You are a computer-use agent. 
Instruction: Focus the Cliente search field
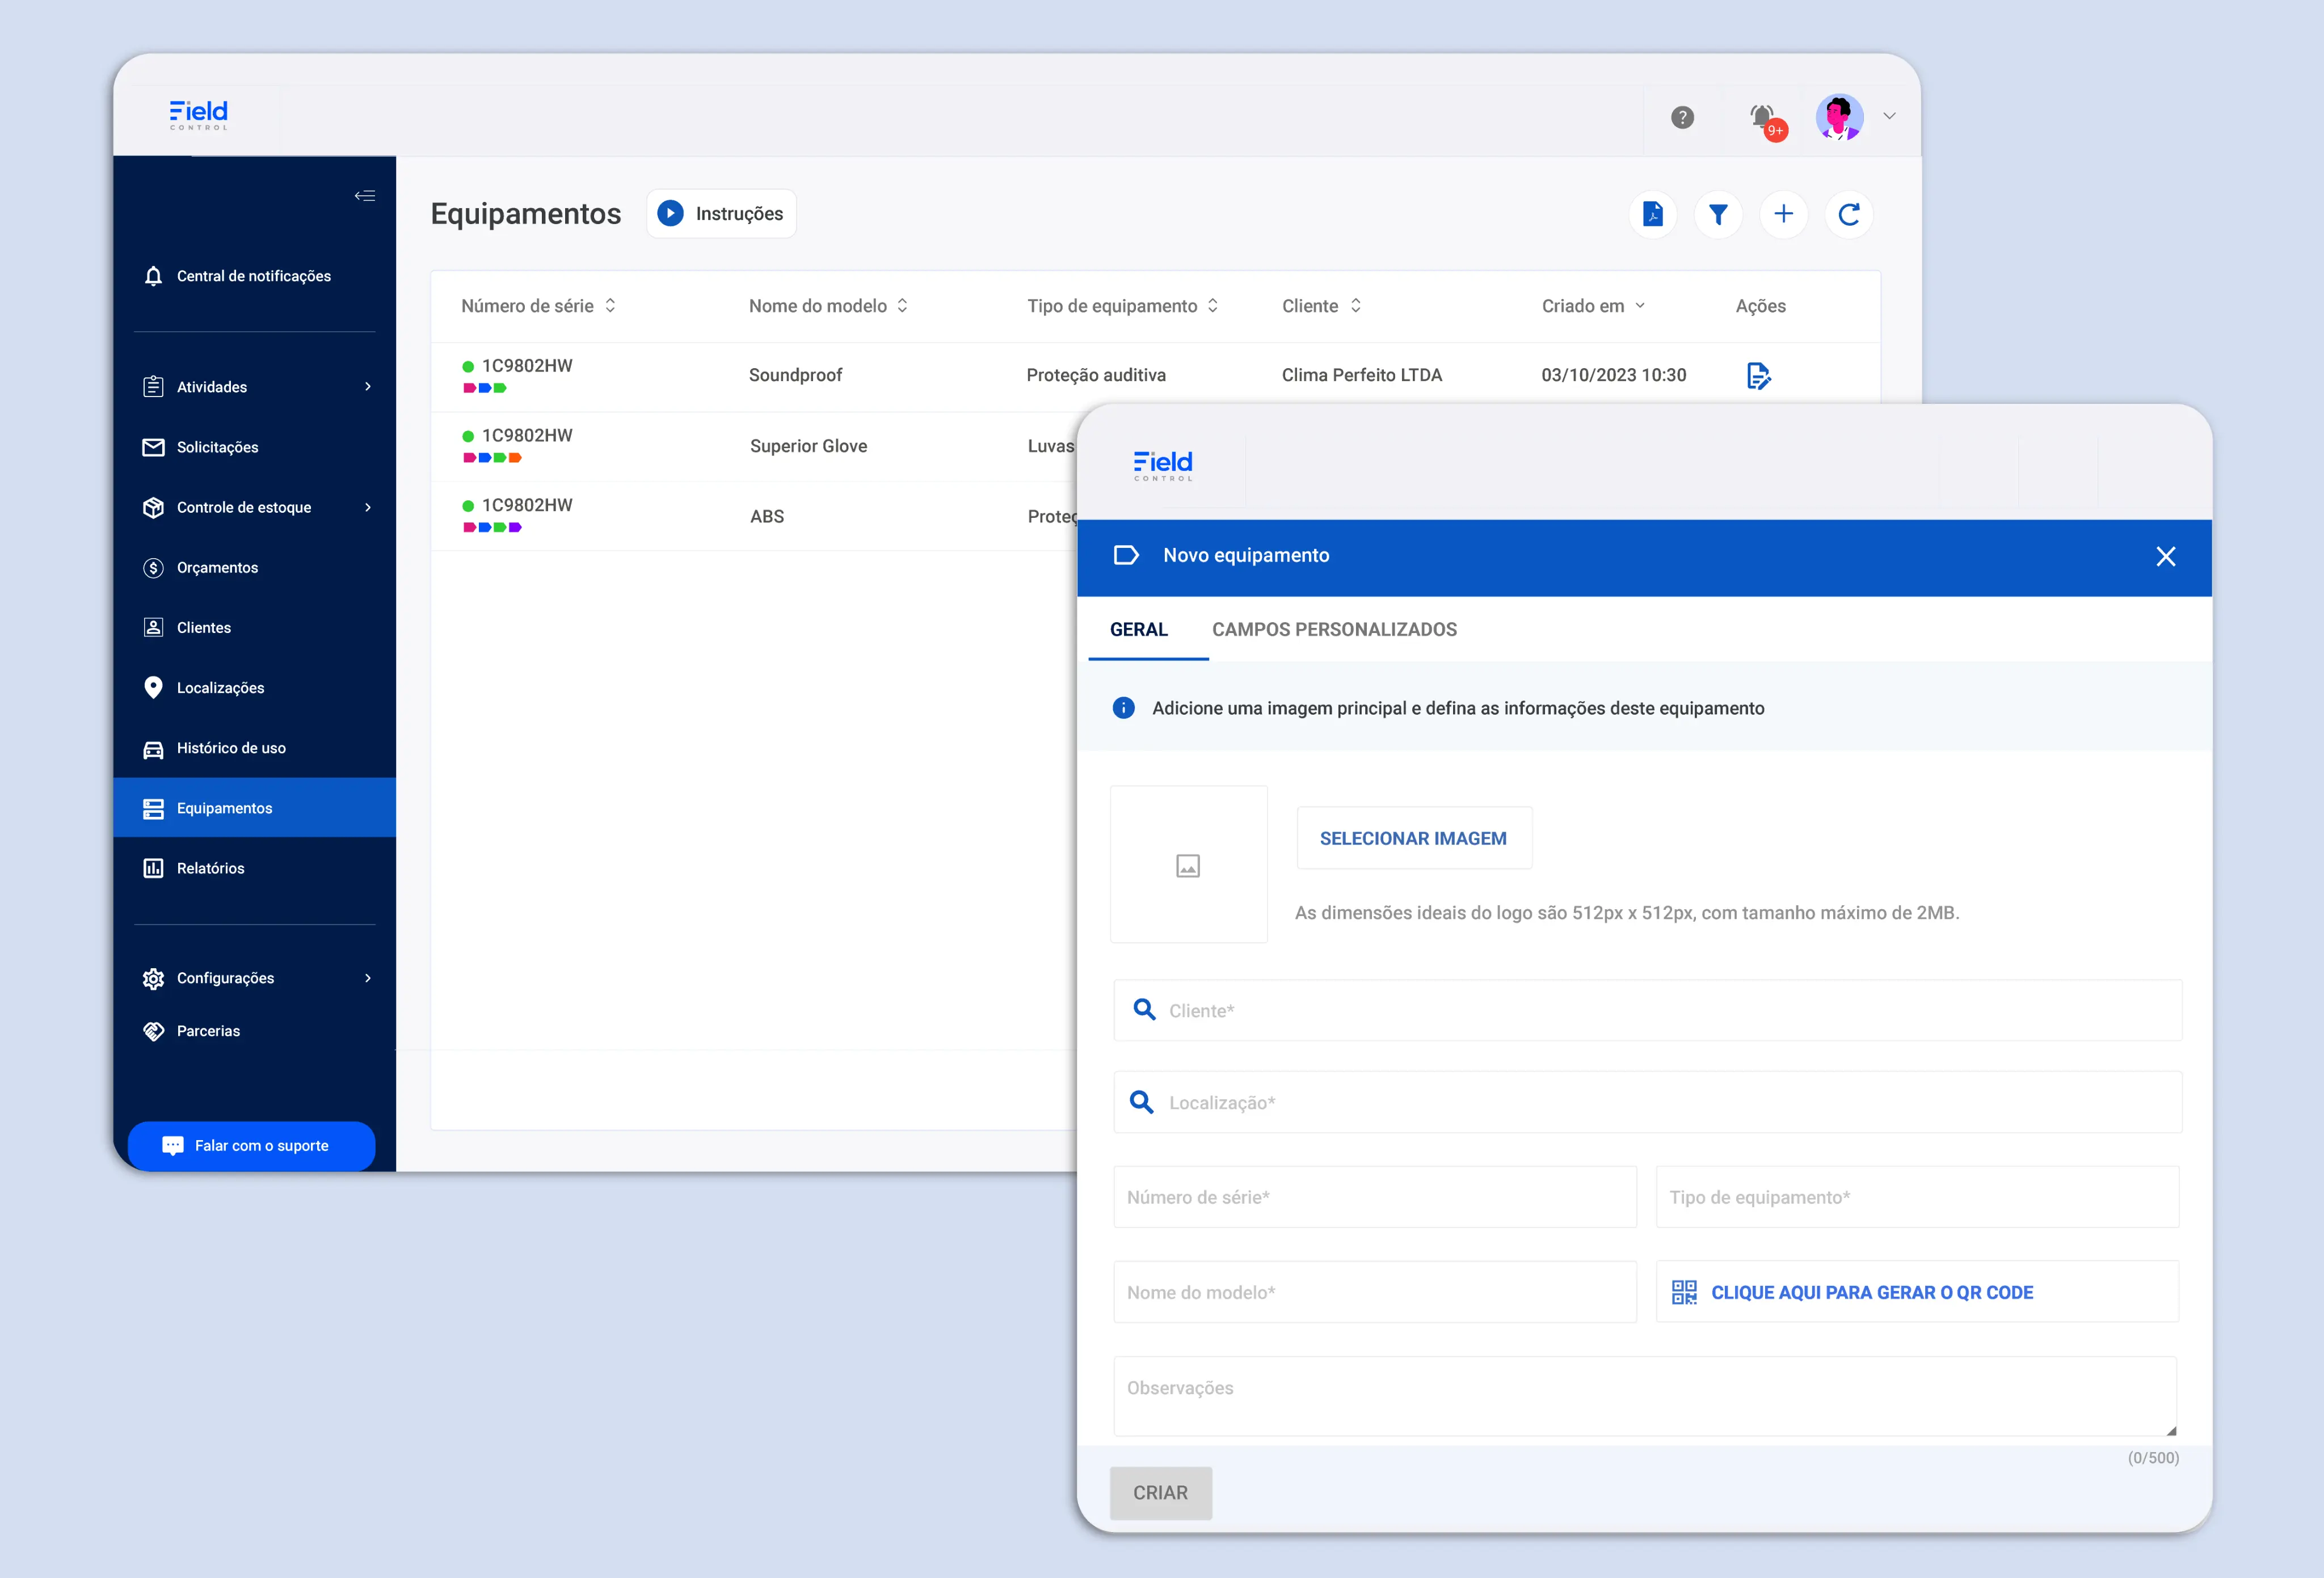(1647, 1011)
